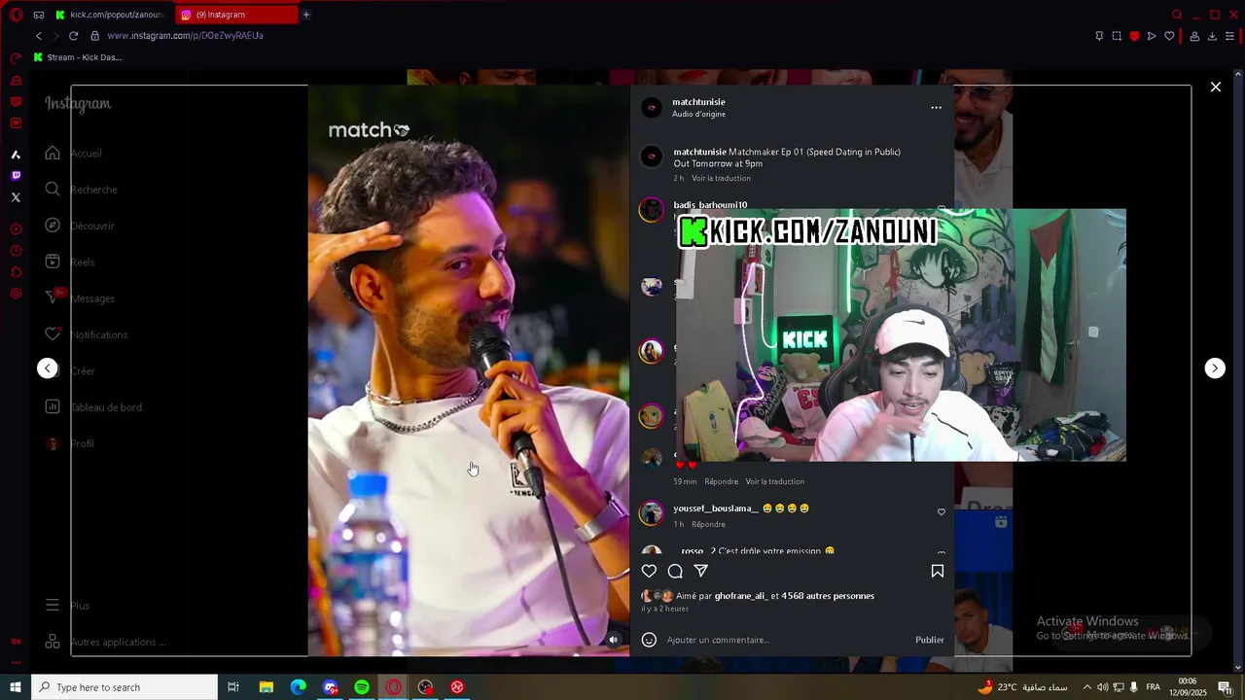
Task: Open the comment bubble icon under post
Action: click(675, 571)
